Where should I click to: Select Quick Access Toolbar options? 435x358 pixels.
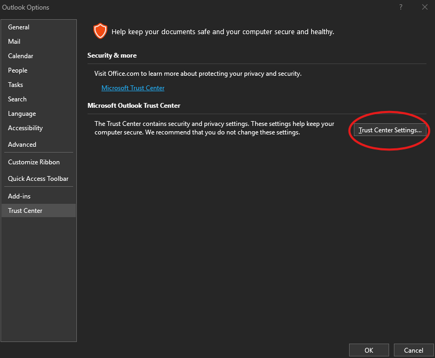[x=37, y=178]
